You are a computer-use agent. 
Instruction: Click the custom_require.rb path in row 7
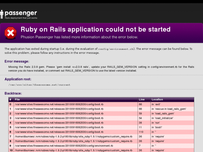tap(73, 137)
